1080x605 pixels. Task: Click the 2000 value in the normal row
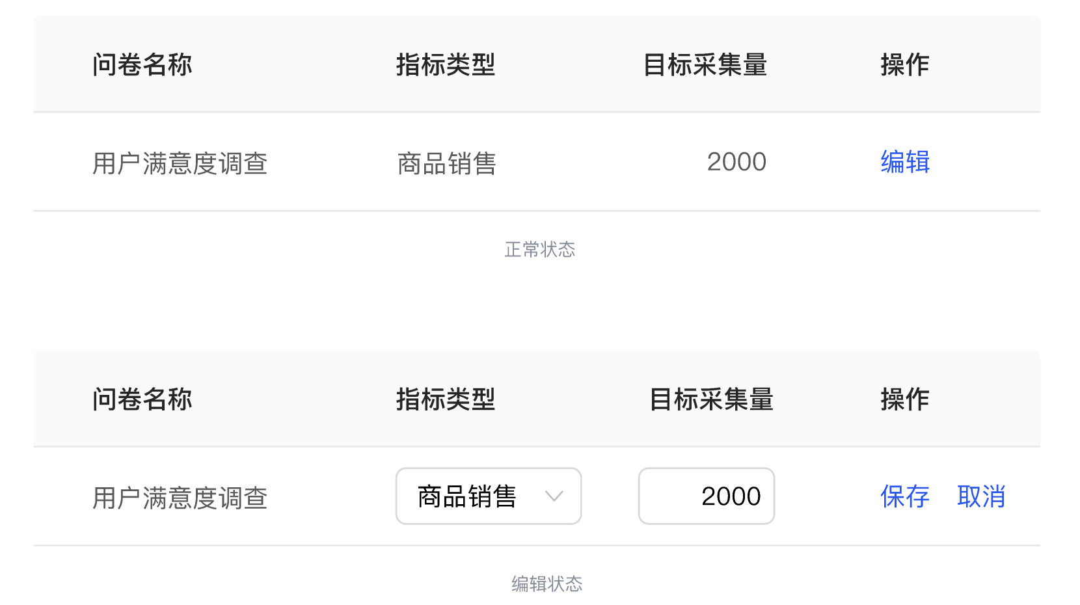coord(736,162)
